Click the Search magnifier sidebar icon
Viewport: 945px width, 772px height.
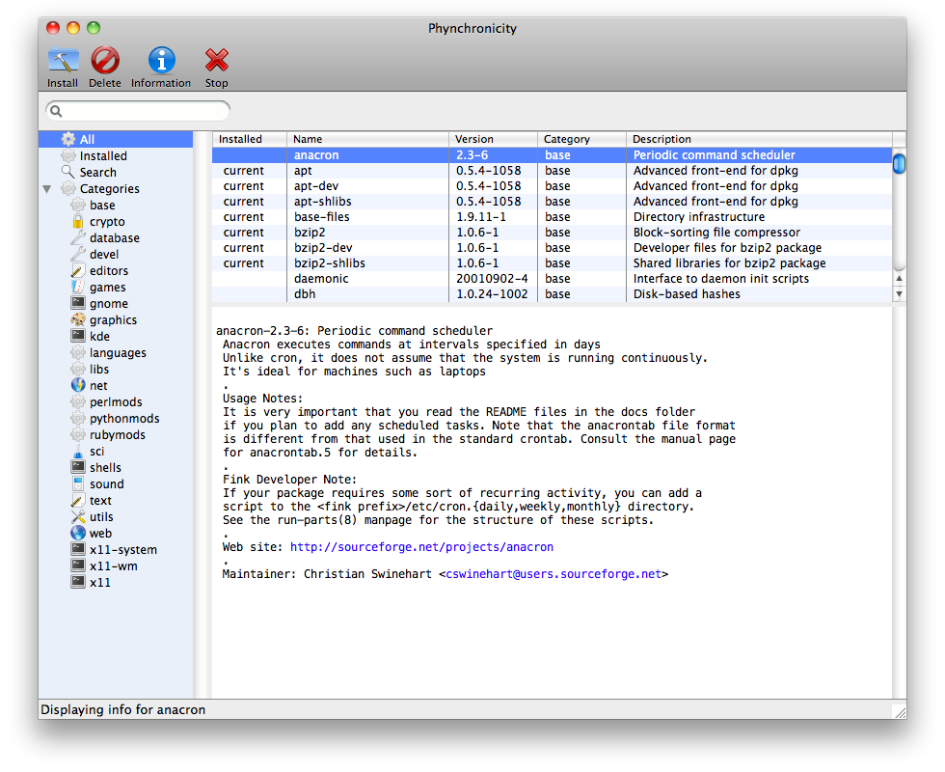(x=68, y=172)
